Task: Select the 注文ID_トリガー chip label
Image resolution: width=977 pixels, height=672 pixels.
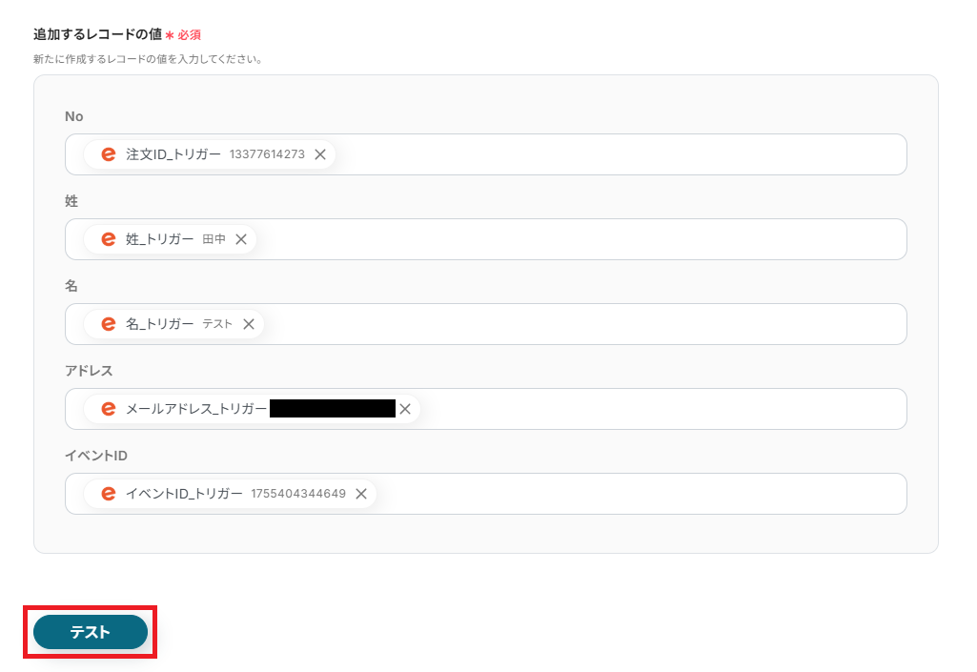Action: point(173,154)
